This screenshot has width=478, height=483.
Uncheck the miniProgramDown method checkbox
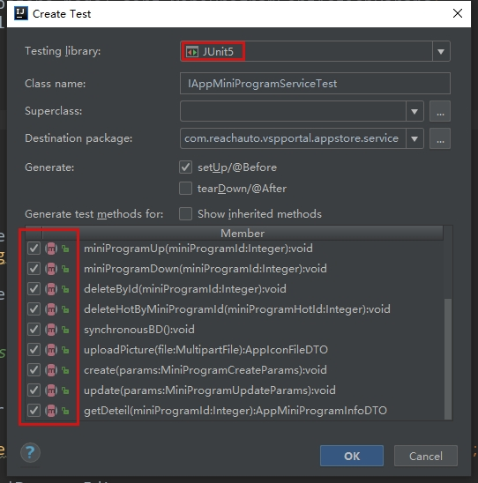tap(34, 269)
